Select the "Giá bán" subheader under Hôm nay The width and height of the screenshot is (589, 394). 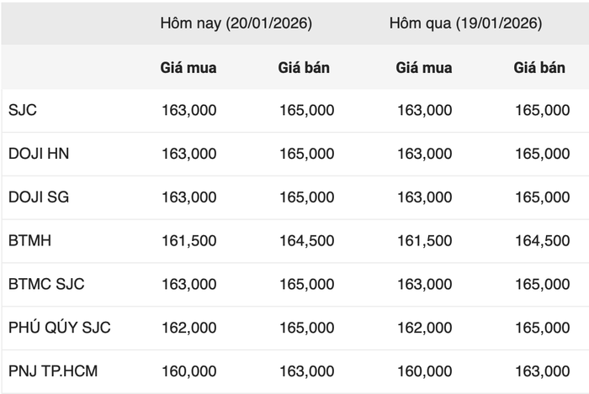point(304,68)
